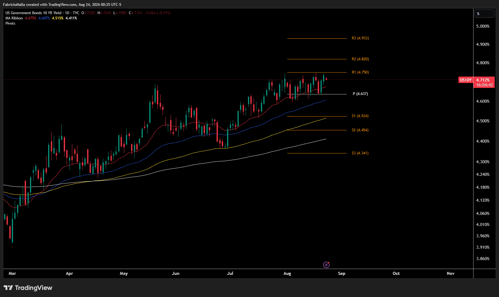This screenshot has width=499, height=297.
Task: Select the close value C4.712%
Action: pos(136,13)
